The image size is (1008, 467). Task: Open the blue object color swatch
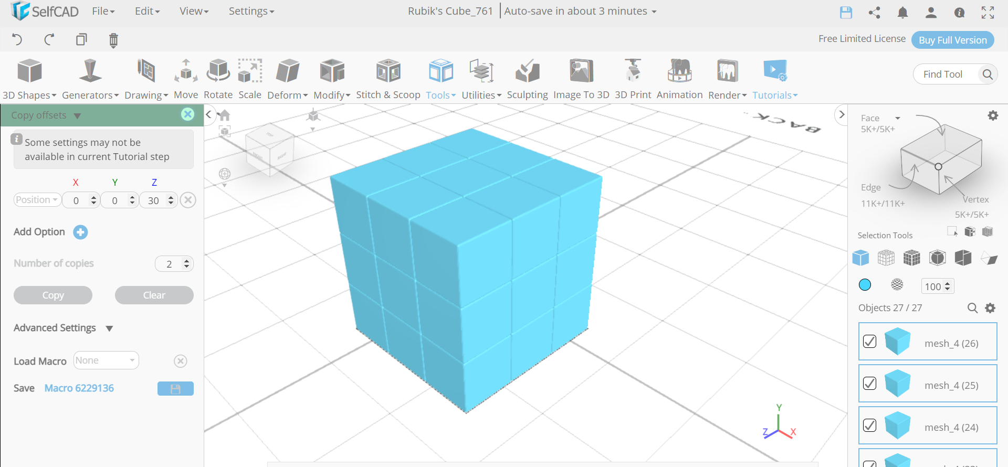(x=865, y=284)
